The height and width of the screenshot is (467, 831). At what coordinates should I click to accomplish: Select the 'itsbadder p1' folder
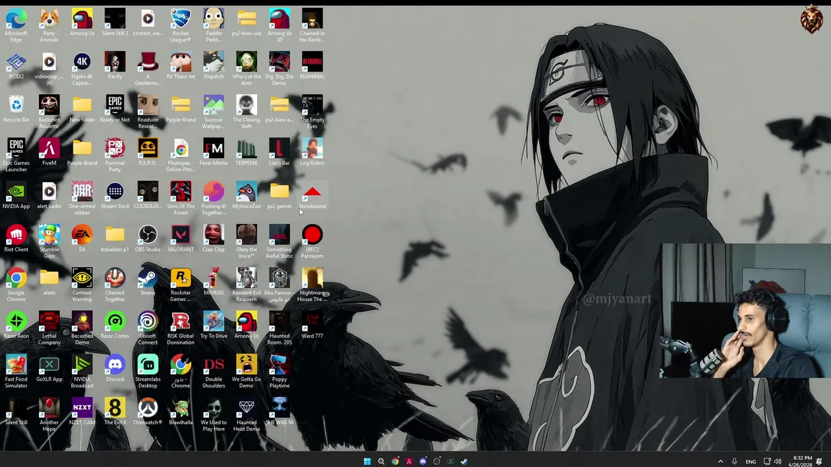pos(115,239)
